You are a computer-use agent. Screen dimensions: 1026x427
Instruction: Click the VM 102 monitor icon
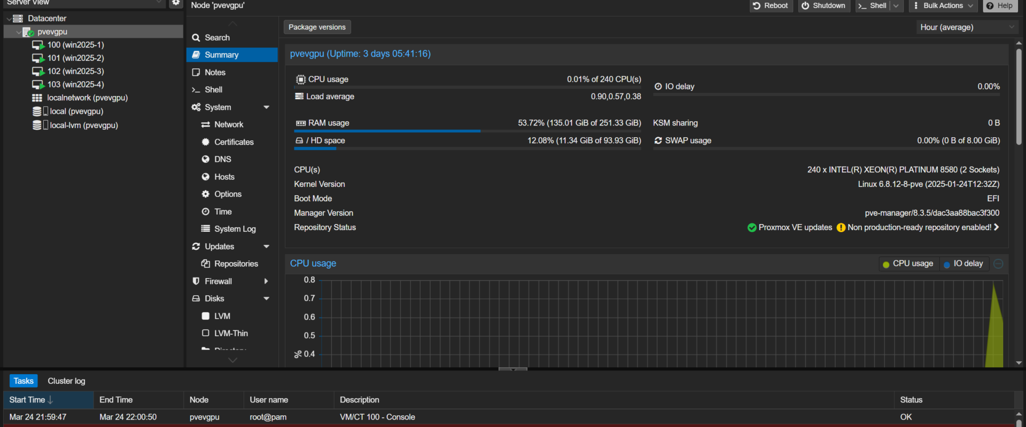[38, 72]
